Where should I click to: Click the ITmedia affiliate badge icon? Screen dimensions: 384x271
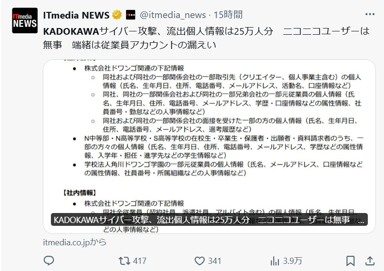tap(130, 15)
